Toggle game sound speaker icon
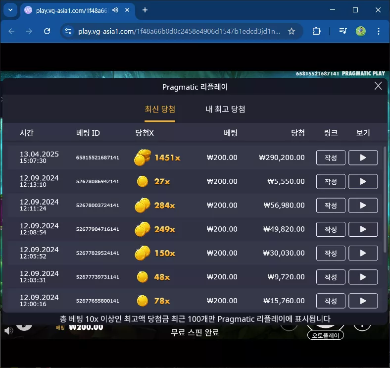 (x=9, y=330)
